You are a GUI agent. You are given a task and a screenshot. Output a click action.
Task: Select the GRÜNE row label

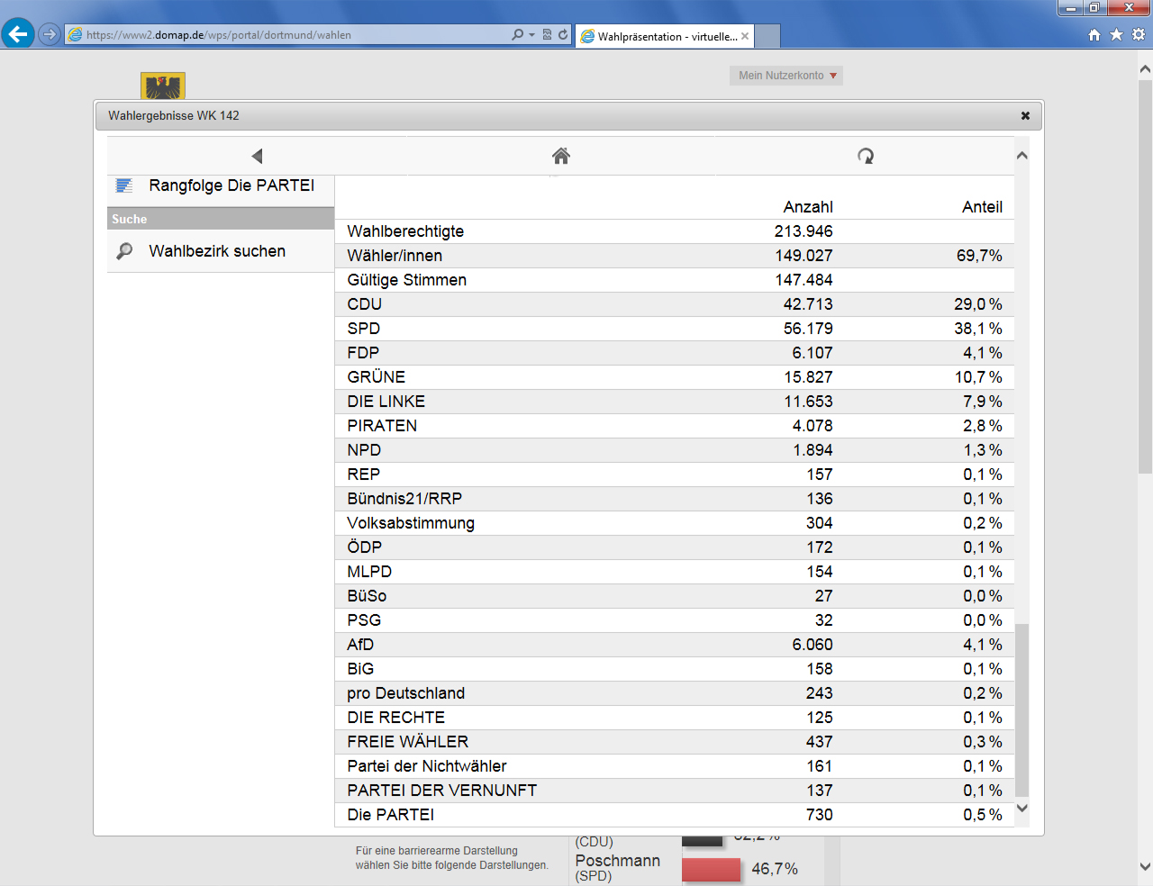(x=377, y=377)
